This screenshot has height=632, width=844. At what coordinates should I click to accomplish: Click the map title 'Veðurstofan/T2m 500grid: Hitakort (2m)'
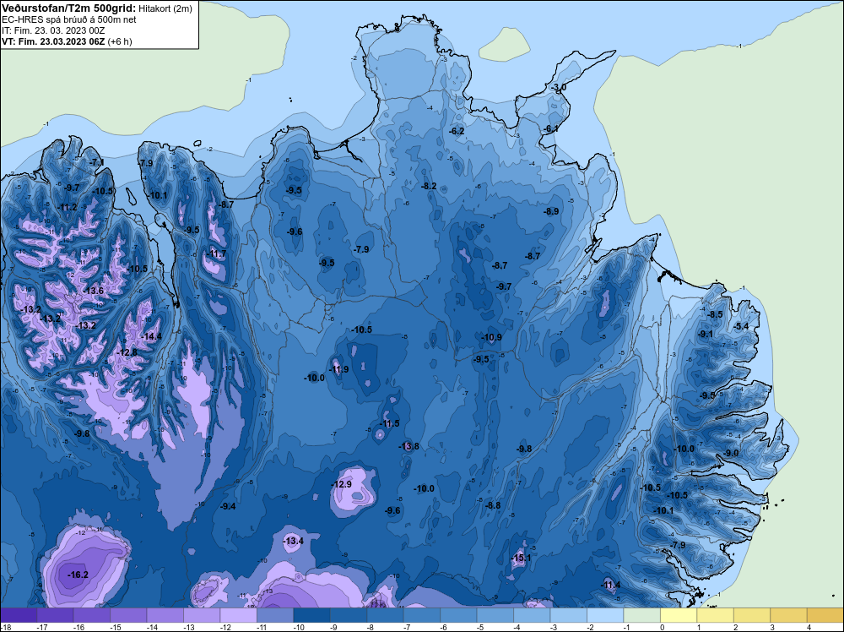click(x=97, y=8)
